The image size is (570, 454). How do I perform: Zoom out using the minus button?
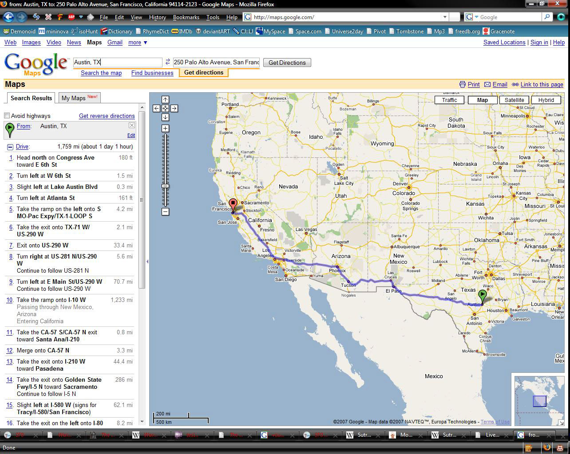point(165,212)
